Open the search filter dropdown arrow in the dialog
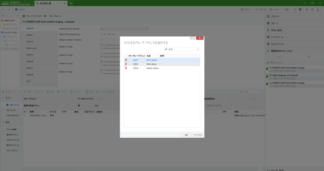This screenshot has width=324, height=171. [x=198, y=49]
